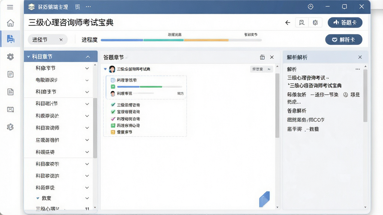
Task: Toggle the first green checkmark item
Action: (113, 105)
